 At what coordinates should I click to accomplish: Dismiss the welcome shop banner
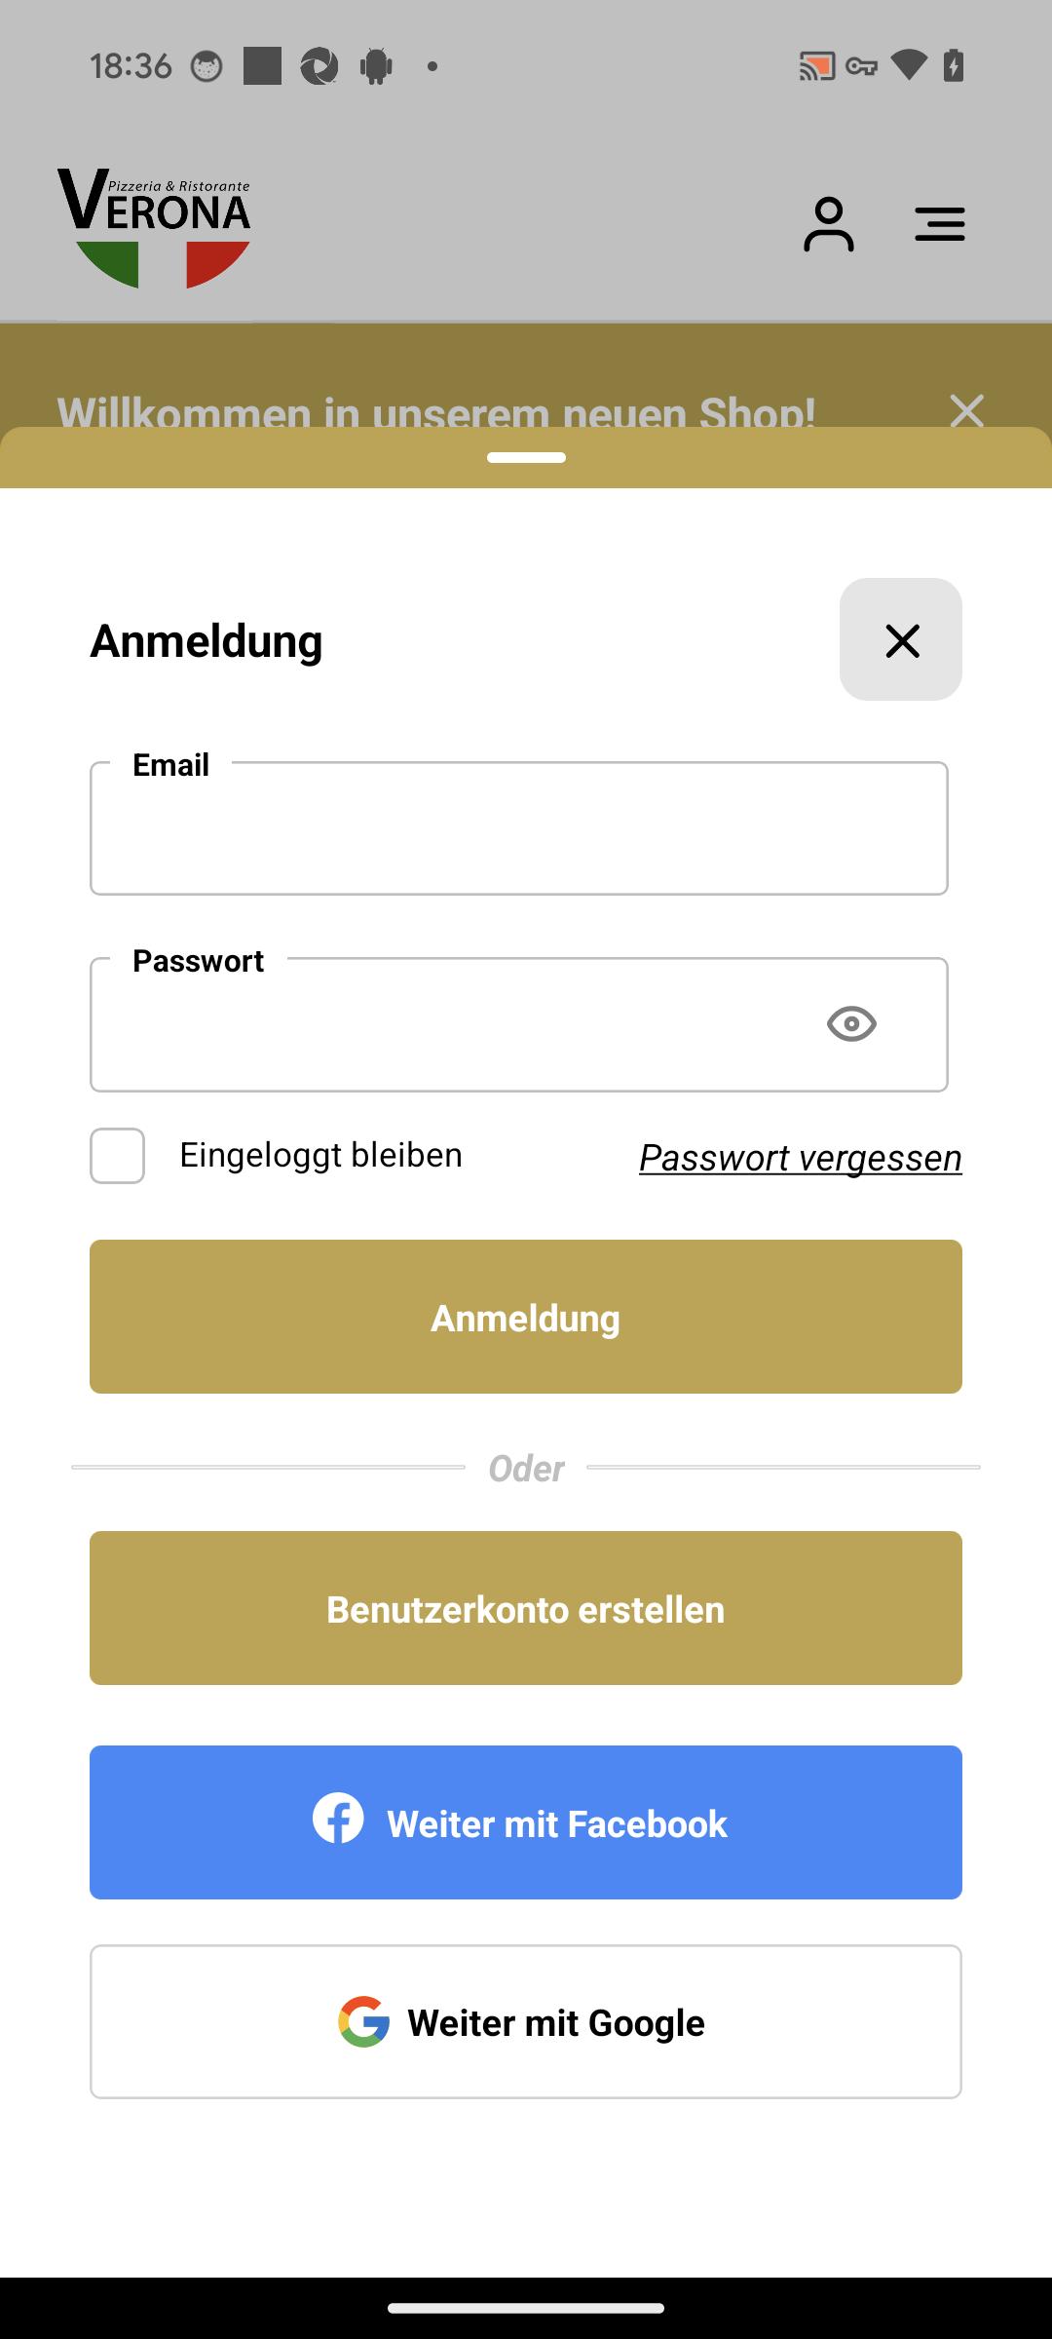click(x=967, y=410)
